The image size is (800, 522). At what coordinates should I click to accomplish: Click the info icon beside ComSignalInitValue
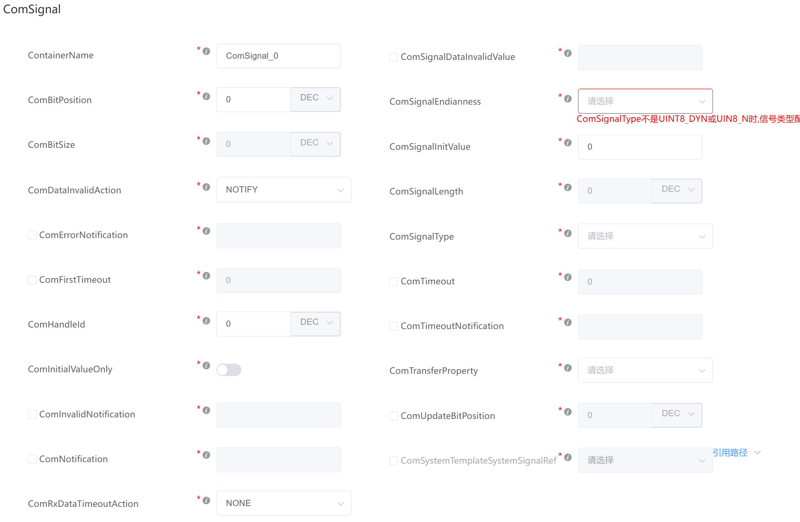pos(568,142)
